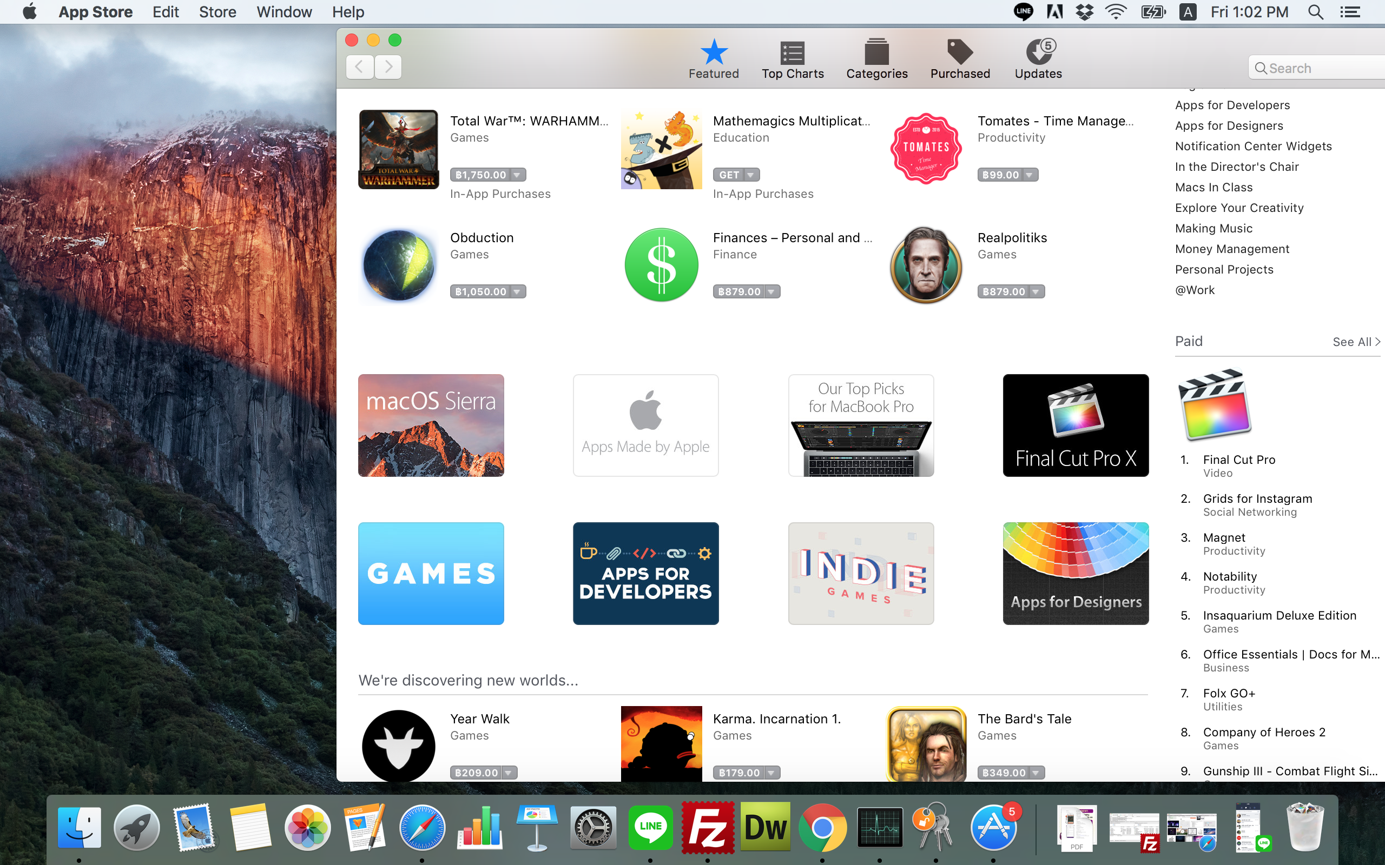This screenshot has height=865, width=1385.
Task: Open In the Director's Chair link
Action: click(1237, 167)
